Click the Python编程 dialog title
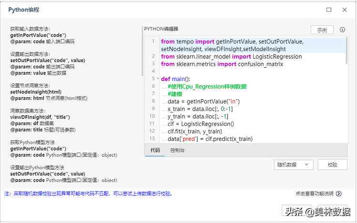This screenshot has width=357, height=223. click(x=24, y=10)
